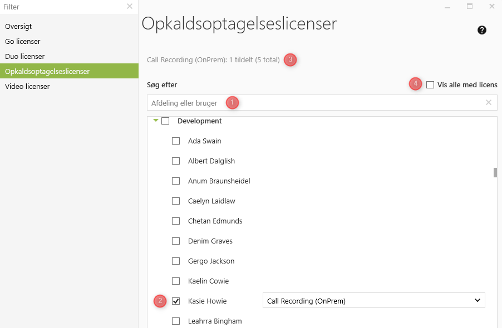502x328 pixels.
Task: Click red marker number 4 near Vis alle
Action: 416,84
